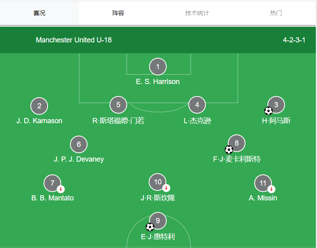Click the number 5 player circle
The width and height of the screenshot is (317, 248).
118,105
